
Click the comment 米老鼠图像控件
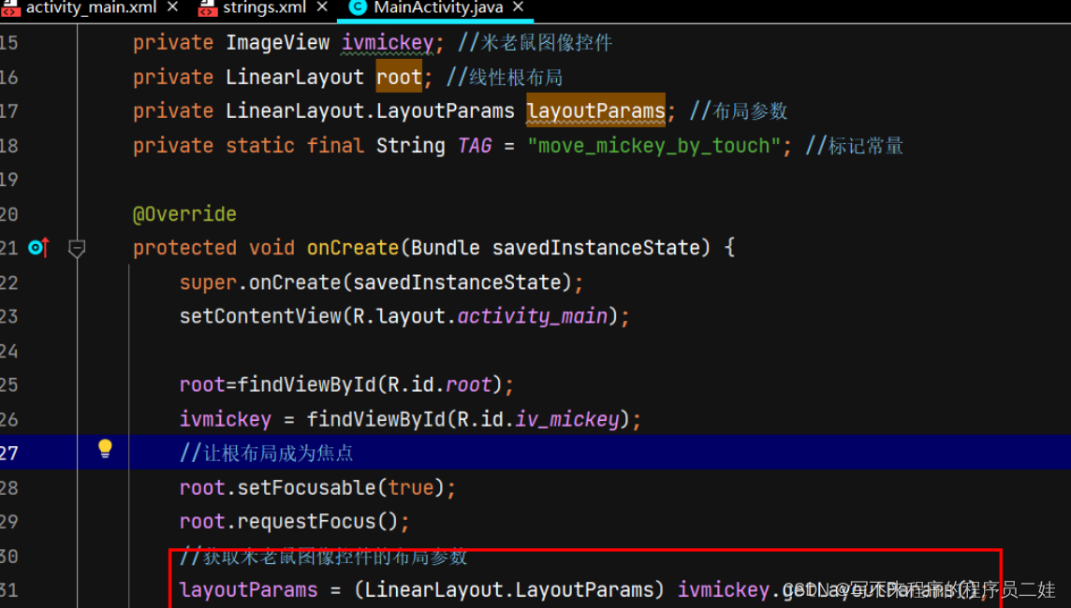535,43
